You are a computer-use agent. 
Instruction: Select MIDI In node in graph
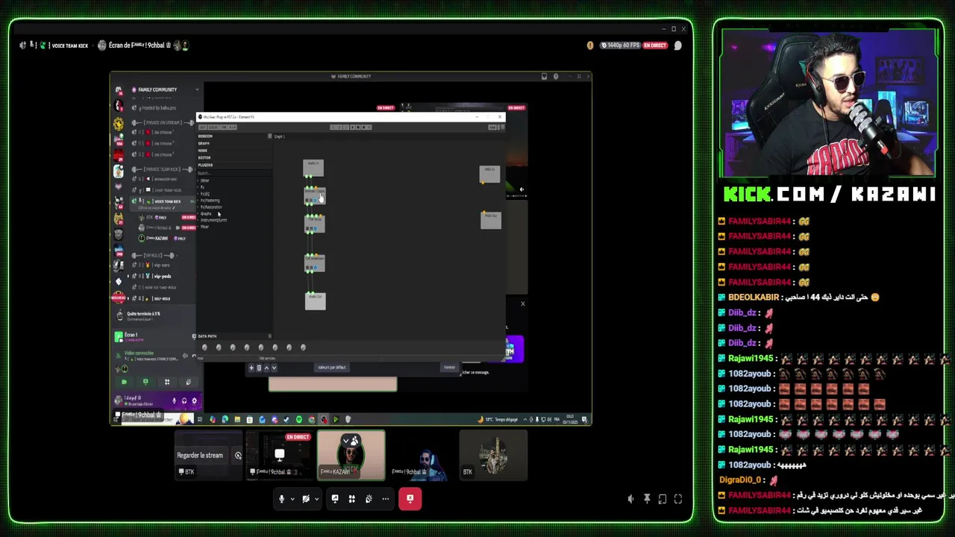tap(489, 173)
